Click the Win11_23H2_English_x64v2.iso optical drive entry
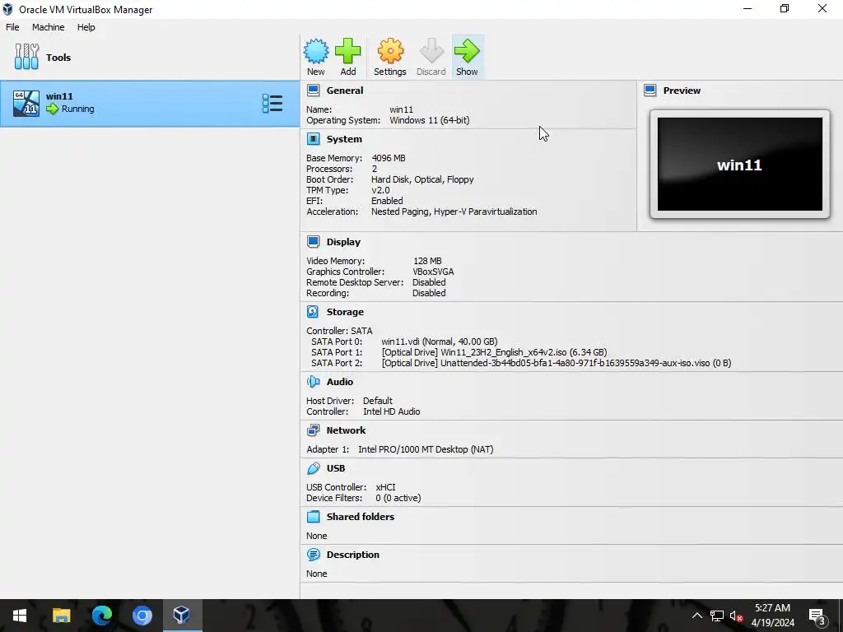 click(494, 352)
